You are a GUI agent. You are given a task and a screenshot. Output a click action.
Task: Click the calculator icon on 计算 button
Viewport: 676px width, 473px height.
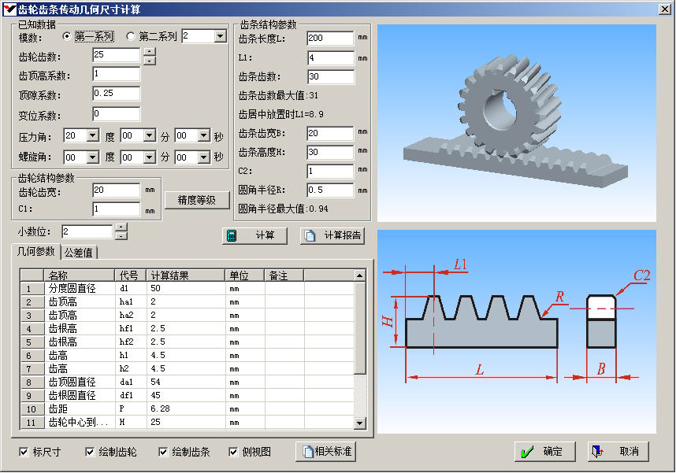point(232,235)
